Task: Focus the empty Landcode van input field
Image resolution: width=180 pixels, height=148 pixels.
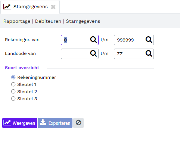Action: 76,54
